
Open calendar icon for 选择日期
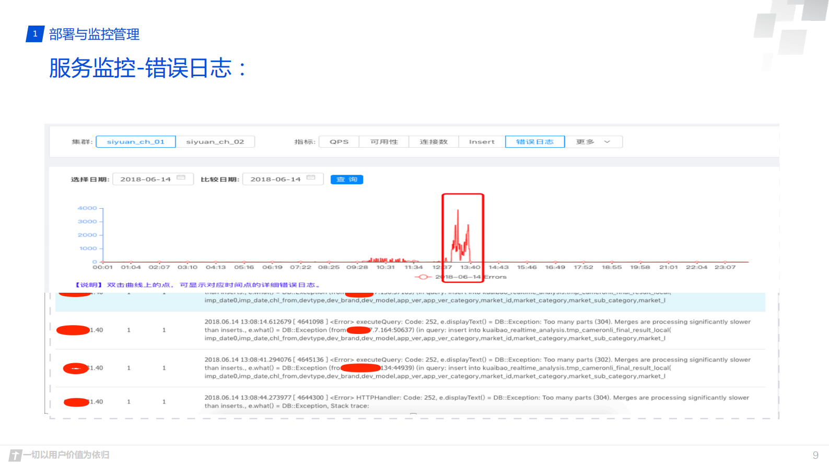181,178
